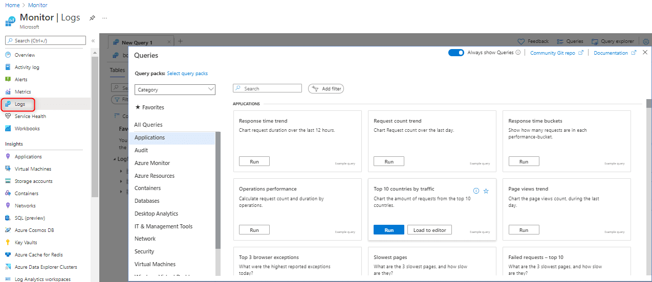This screenshot has width=652, height=282.
Task: Open Metrics in the sidebar
Action: pos(23,91)
